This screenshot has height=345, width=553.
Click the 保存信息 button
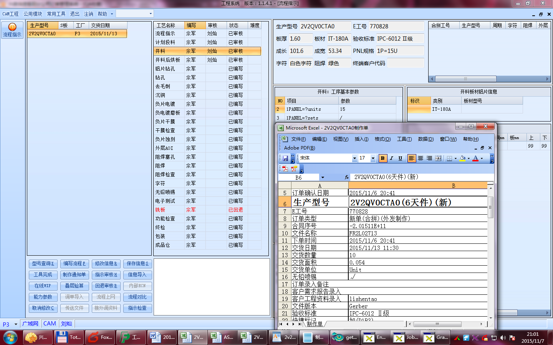[x=137, y=264]
